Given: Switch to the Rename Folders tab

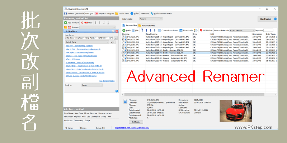Looking at the screenshot, I should [x=147, y=25].
